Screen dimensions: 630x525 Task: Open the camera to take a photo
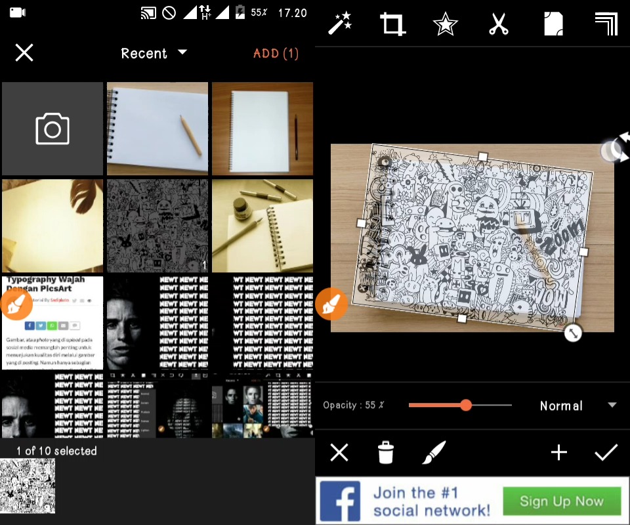pos(52,129)
